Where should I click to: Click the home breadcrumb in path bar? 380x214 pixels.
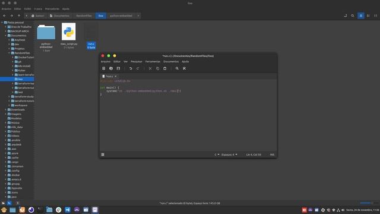38,15
